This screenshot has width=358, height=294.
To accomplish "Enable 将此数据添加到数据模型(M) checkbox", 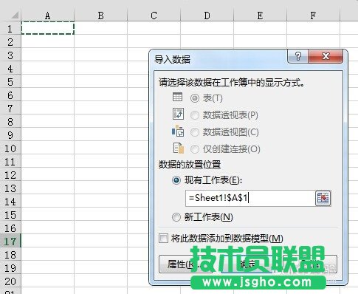I will pos(163,239).
